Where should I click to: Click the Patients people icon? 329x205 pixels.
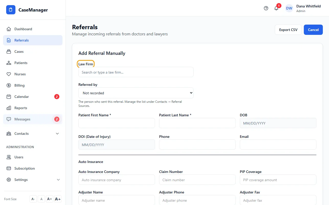point(9,63)
